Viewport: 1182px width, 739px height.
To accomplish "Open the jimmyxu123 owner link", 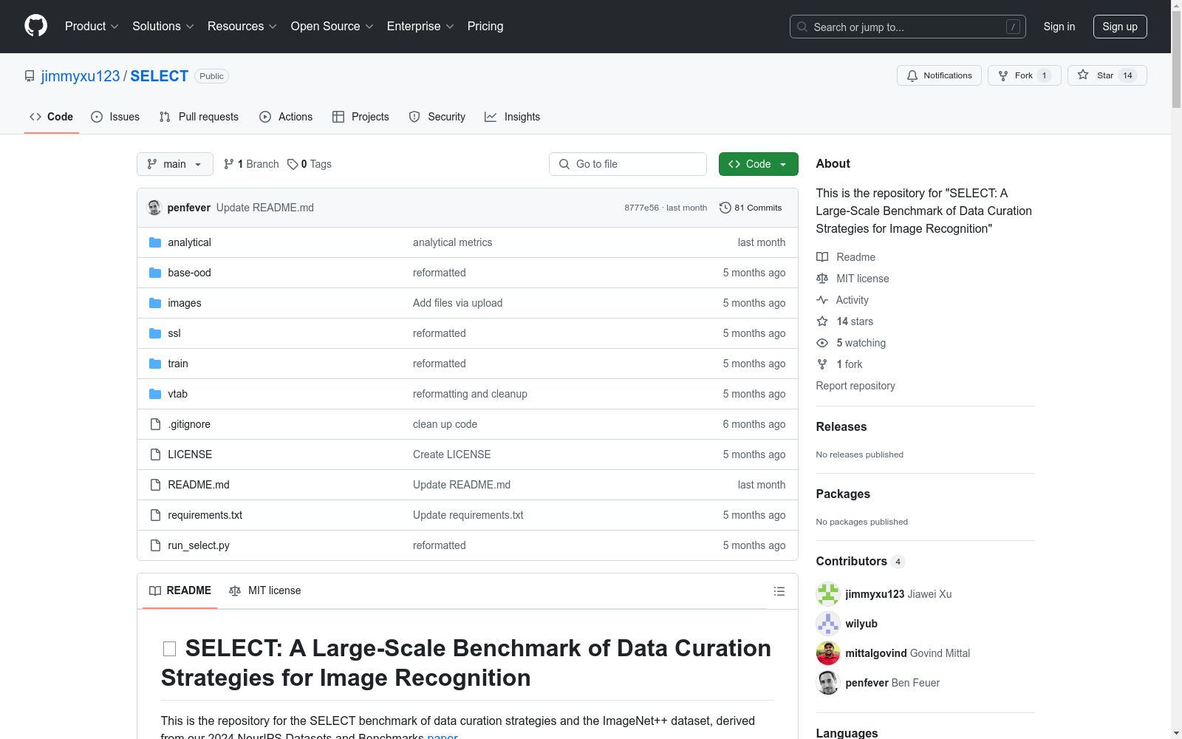I will tap(81, 76).
